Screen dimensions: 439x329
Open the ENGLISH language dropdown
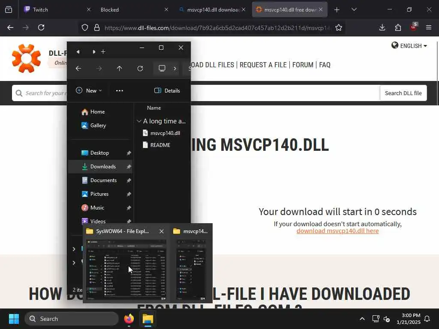pyautogui.click(x=409, y=45)
